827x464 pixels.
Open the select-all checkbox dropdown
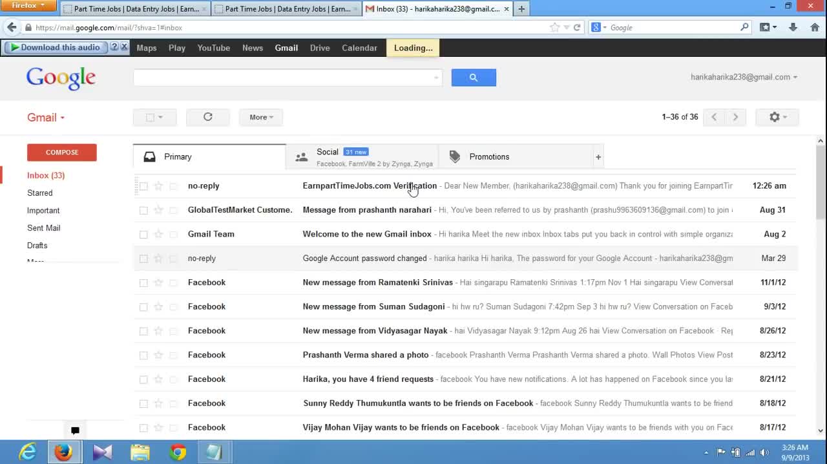[x=155, y=117]
